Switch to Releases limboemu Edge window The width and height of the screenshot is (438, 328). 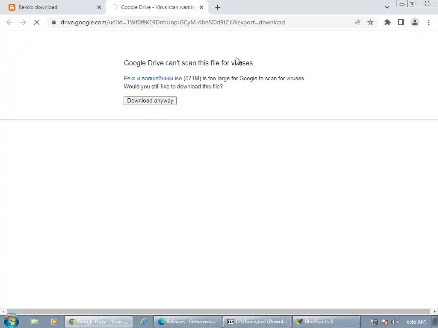click(188, 322)
